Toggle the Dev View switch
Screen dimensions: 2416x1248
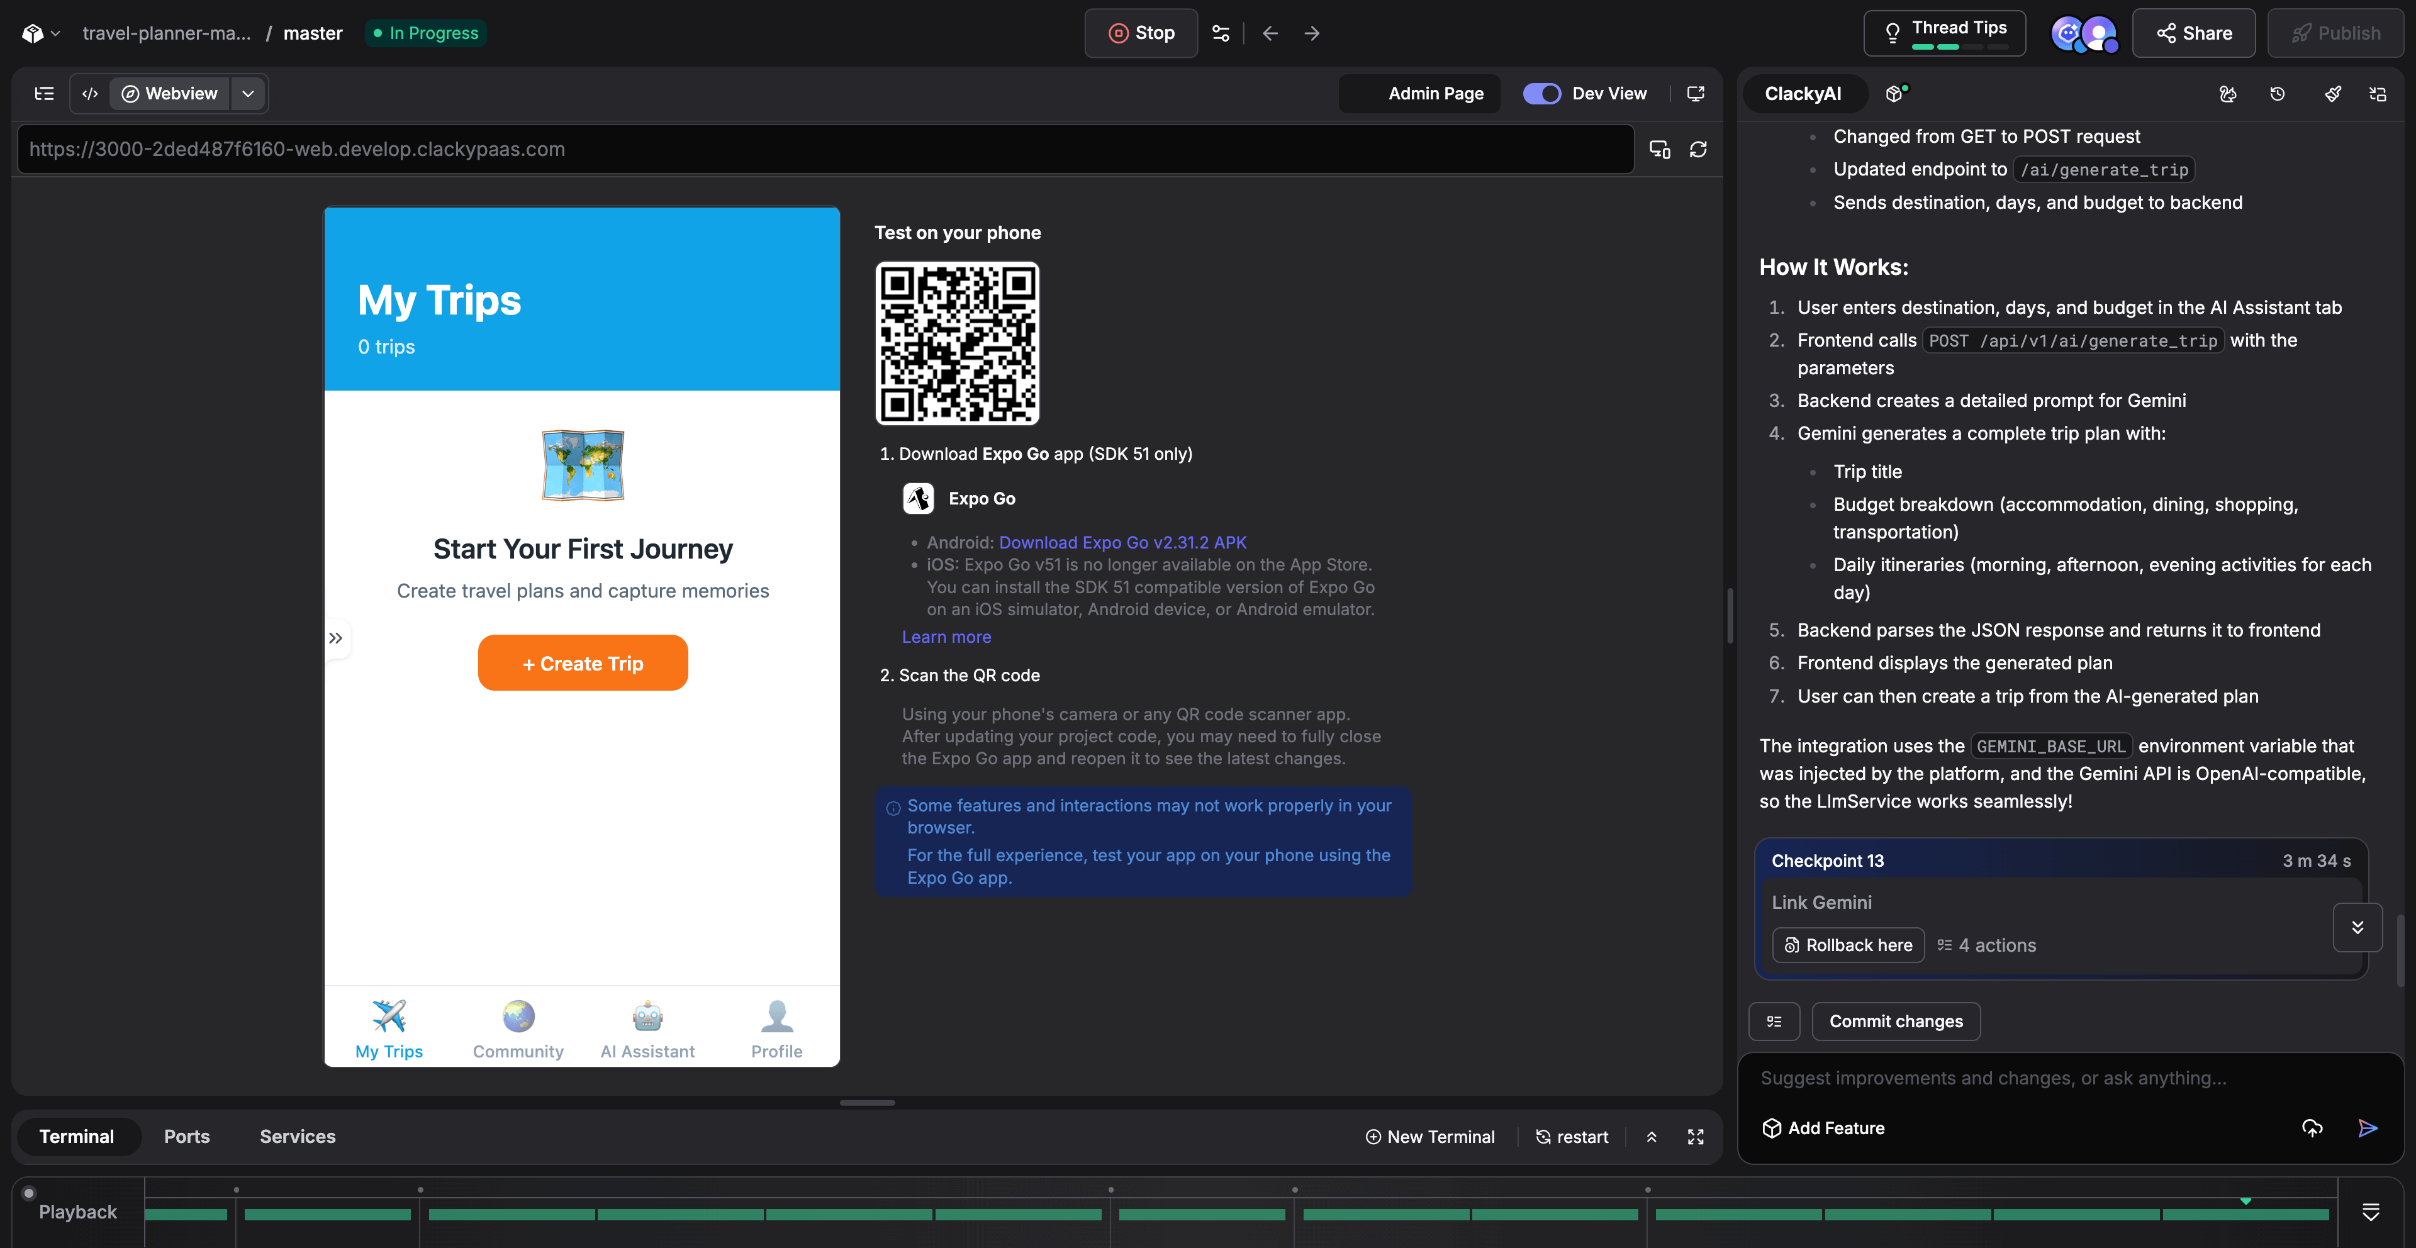pyautogui.click(x=1541, y=93)
